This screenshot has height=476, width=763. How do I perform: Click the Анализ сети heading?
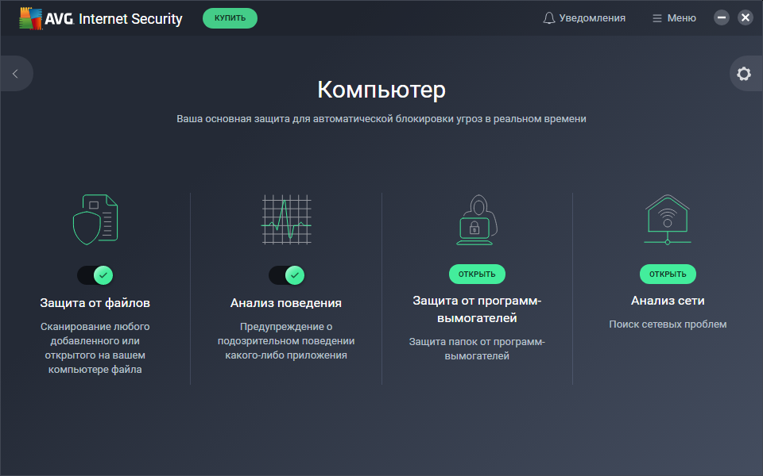[x=668, y=301]
